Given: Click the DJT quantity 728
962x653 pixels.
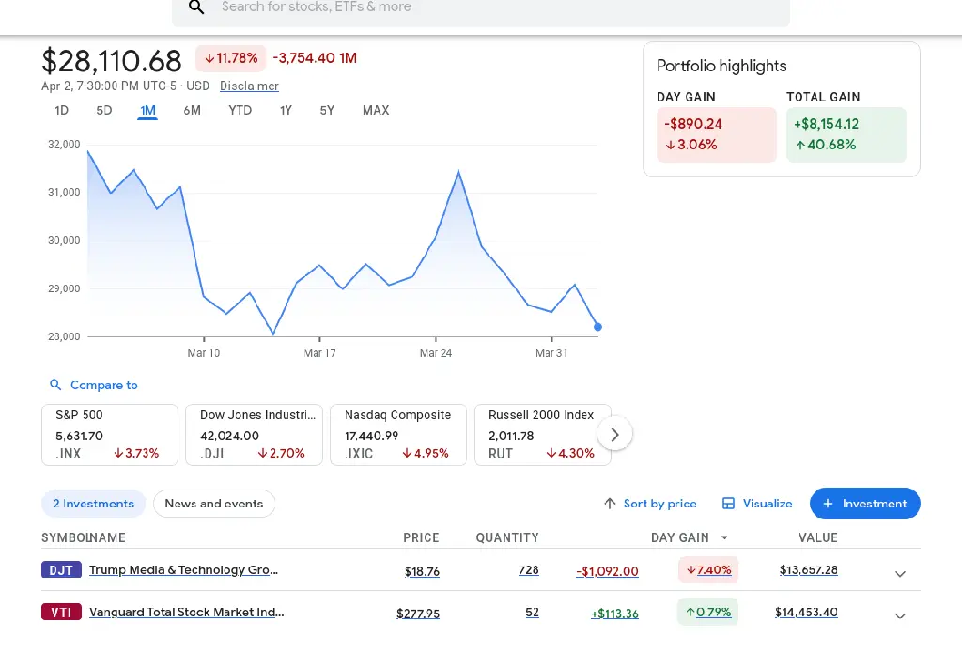Looking at the screenshot, I should [528, 570].
